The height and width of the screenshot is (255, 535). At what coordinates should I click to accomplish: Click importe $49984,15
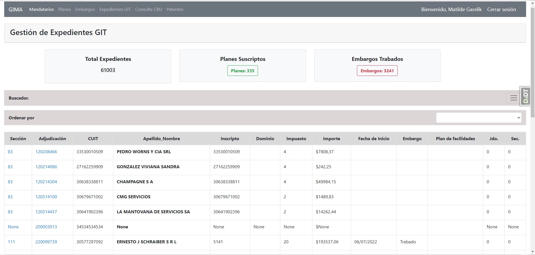click(x=326, y=182)
